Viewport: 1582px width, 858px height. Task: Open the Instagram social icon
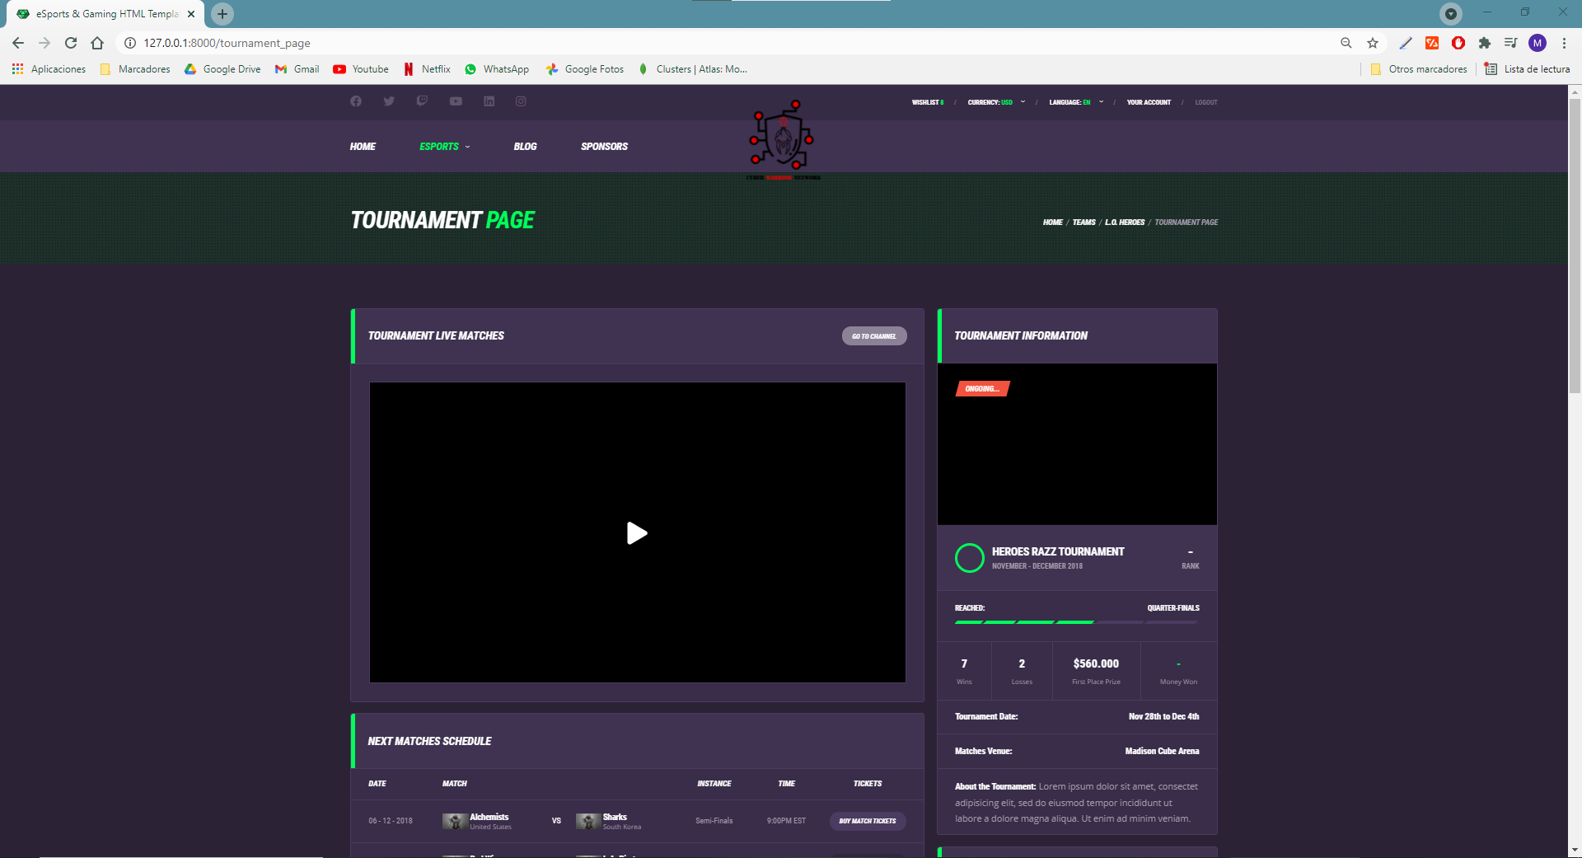tap(521, 101)
